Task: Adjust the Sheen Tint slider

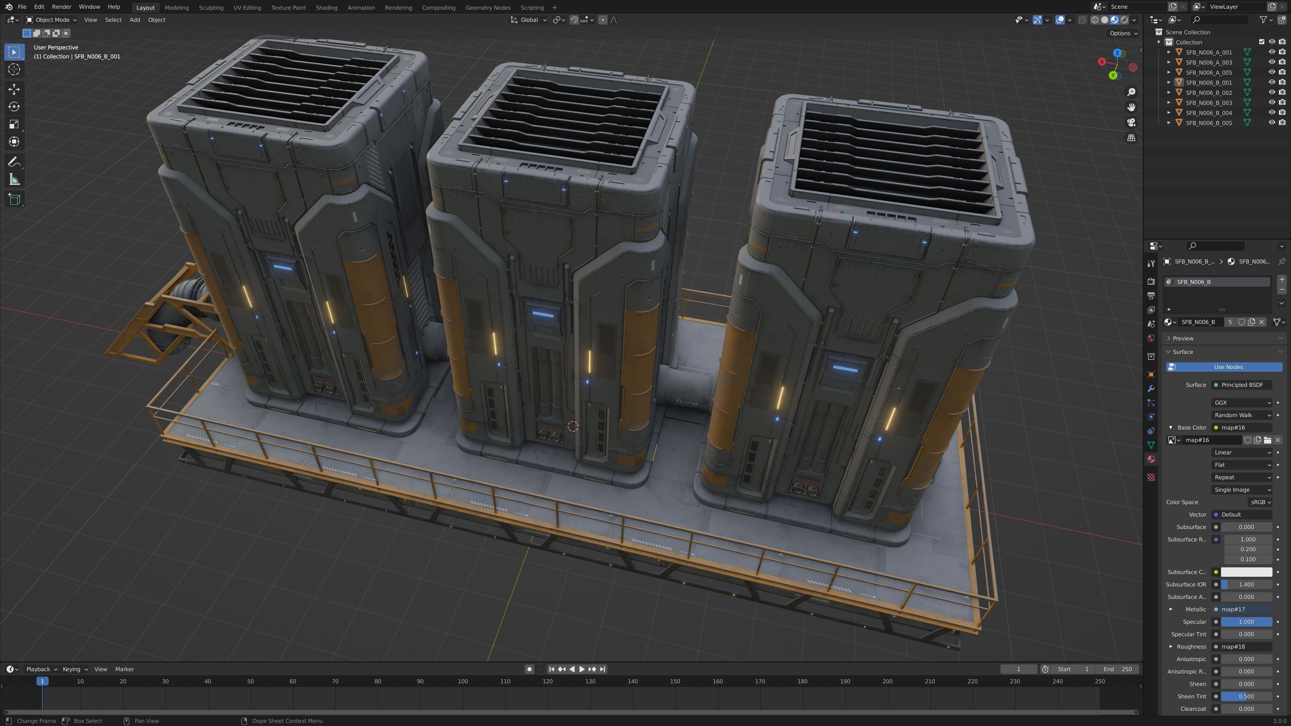Action: point(1246,696)
